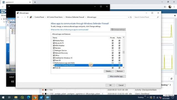Confirm with the OK button

[110, 85]
